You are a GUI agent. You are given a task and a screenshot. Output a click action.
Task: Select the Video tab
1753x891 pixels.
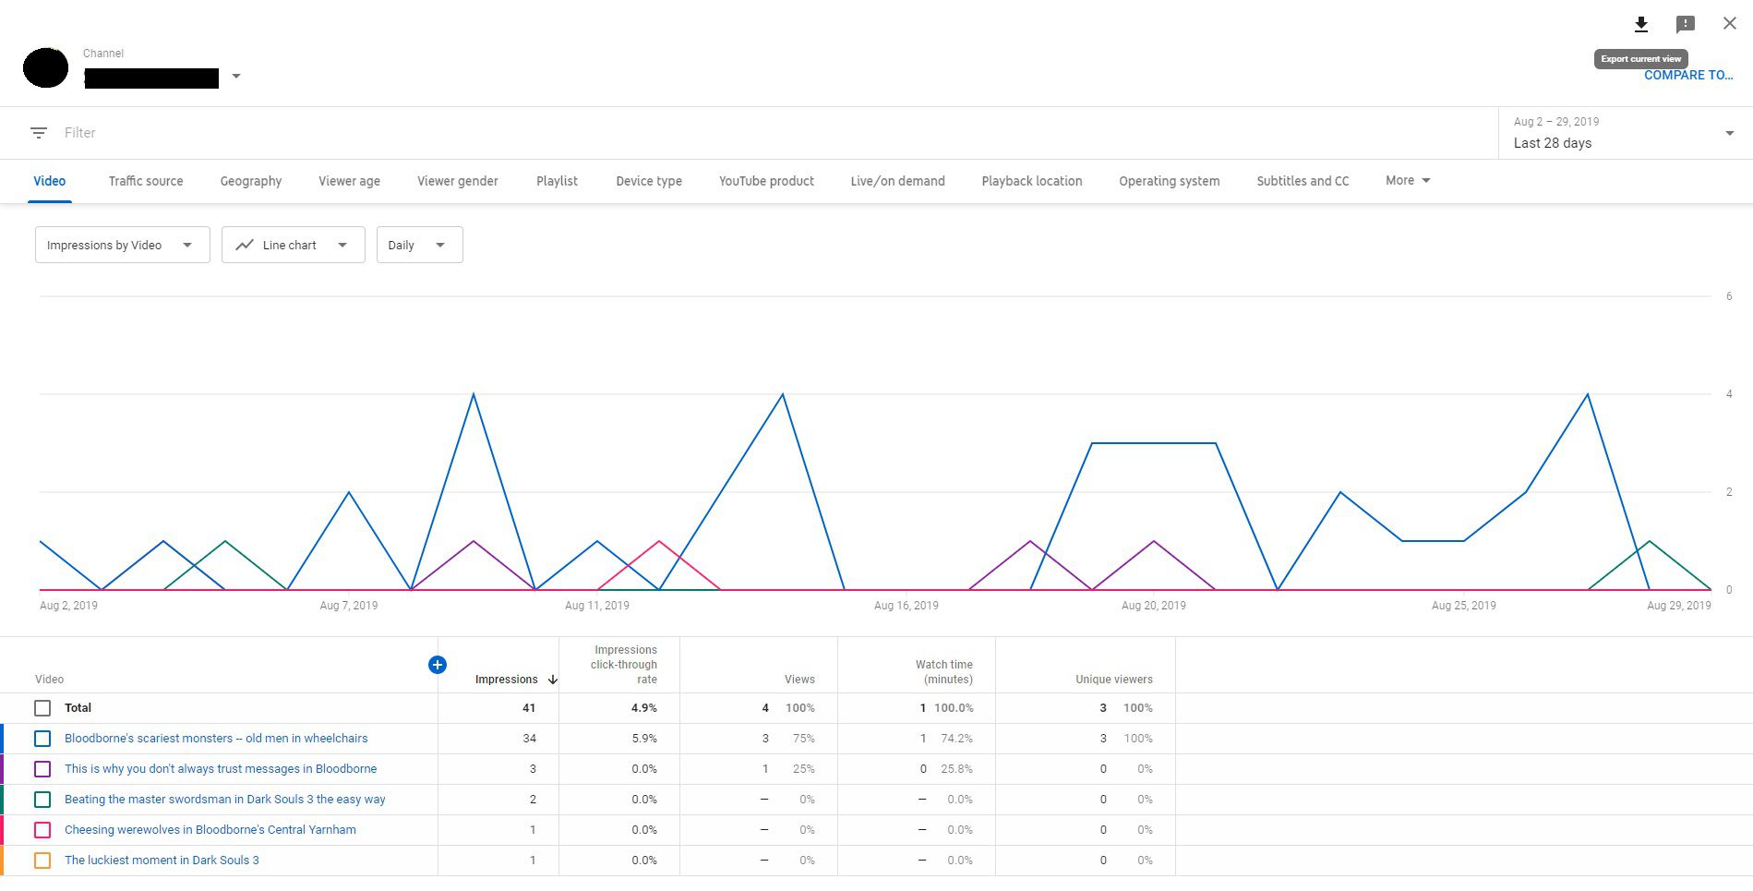(50, 181)
